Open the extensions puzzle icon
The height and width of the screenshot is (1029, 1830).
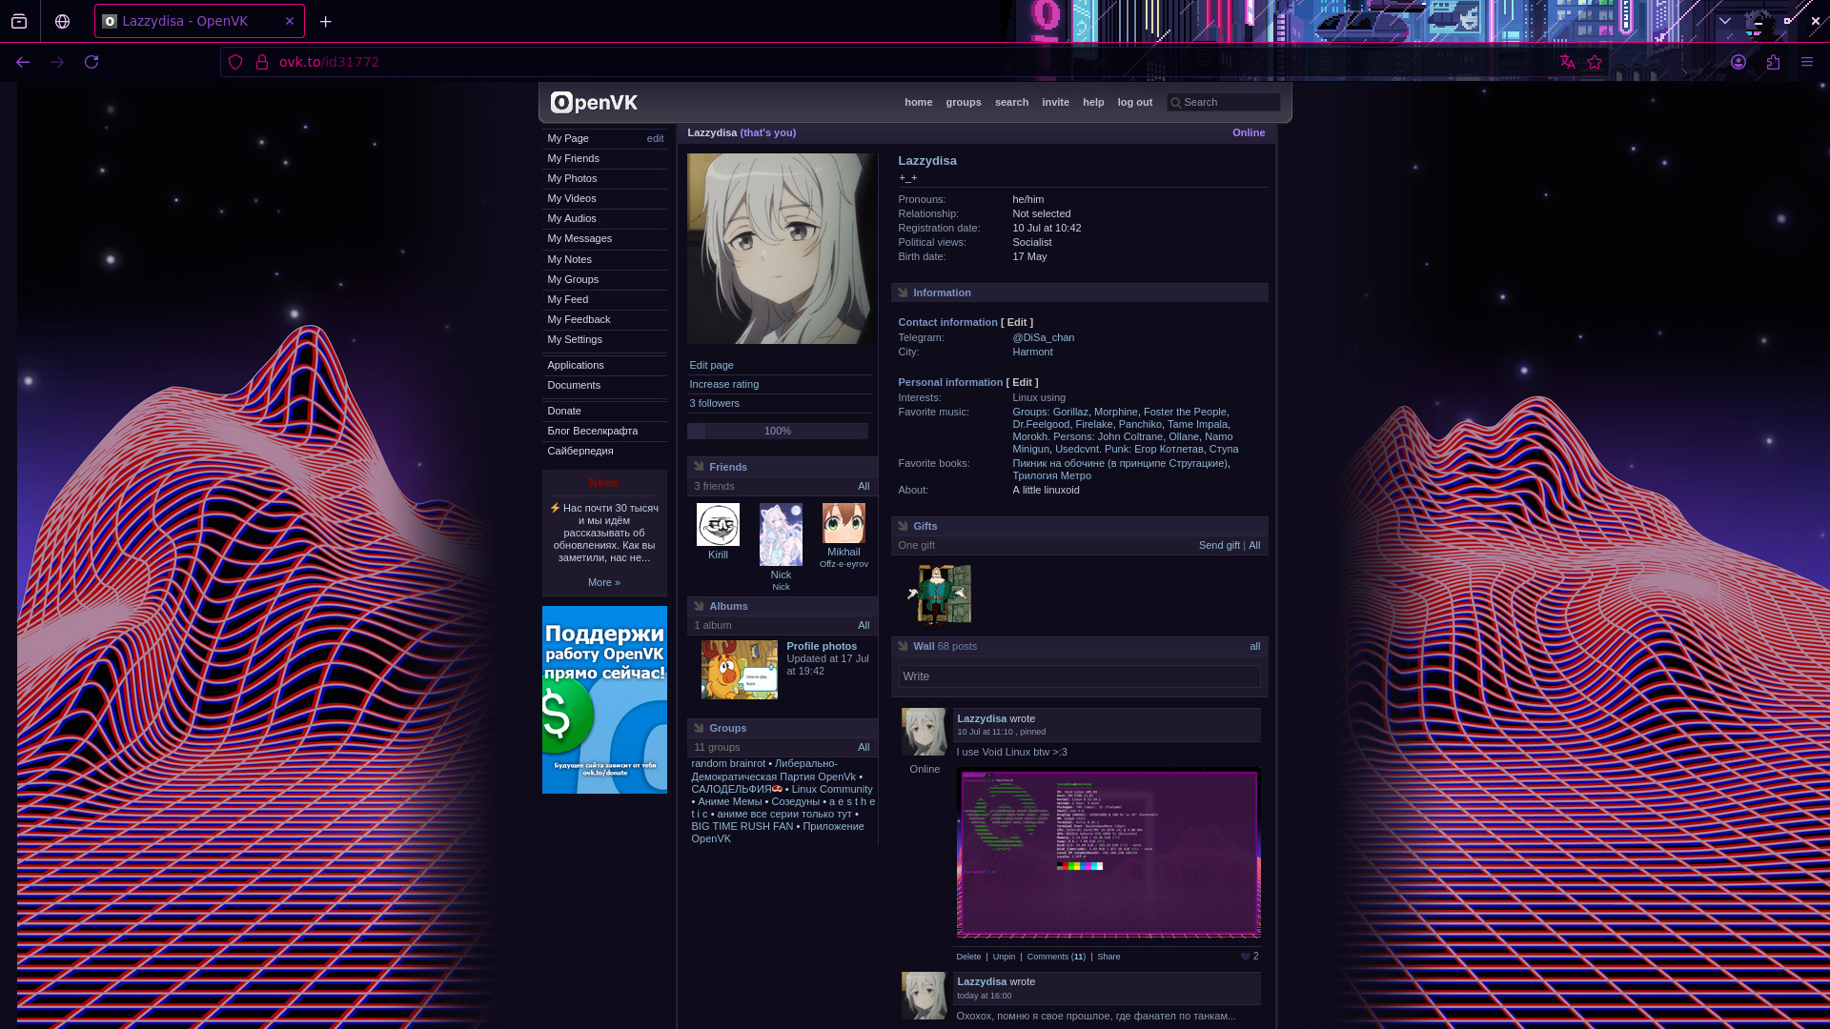[x=1773, y=62]
